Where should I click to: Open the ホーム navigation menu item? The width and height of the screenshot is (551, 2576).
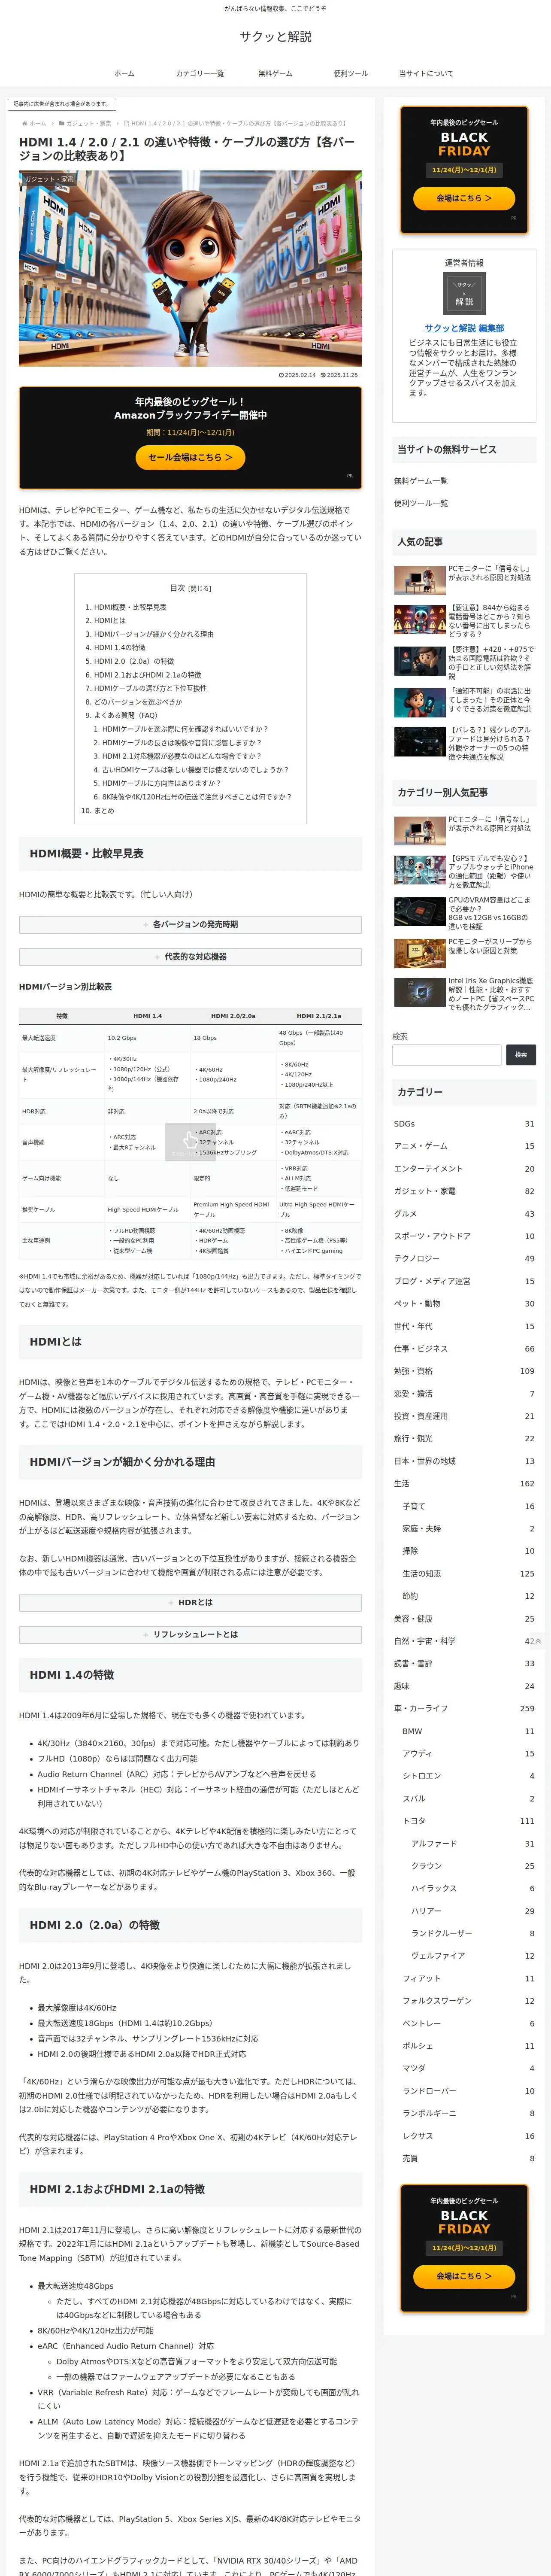124,73
